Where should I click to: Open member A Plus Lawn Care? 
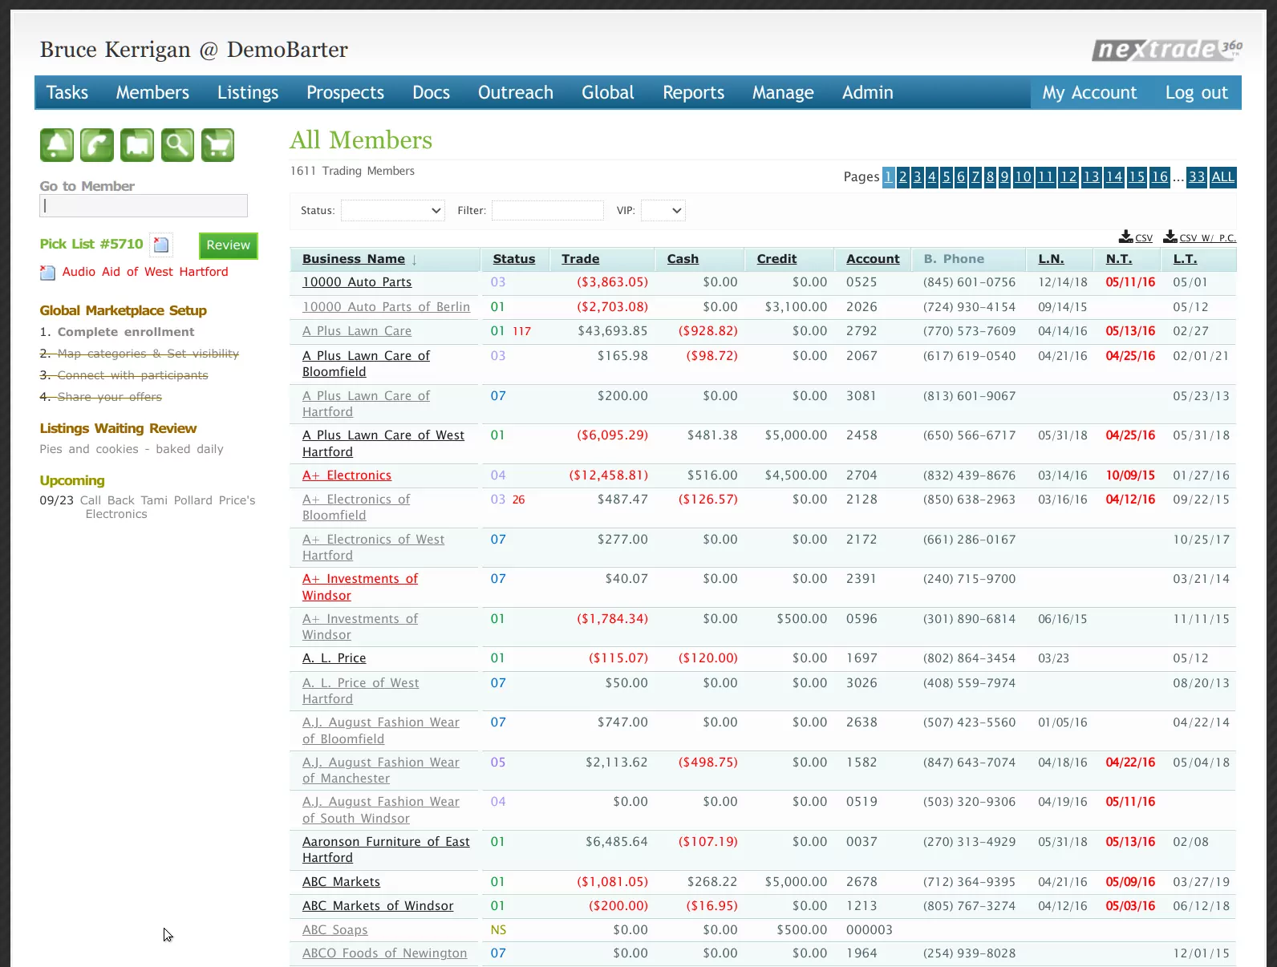357,331
